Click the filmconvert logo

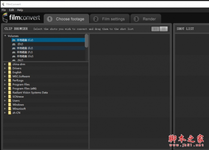(x=21, y=18)
